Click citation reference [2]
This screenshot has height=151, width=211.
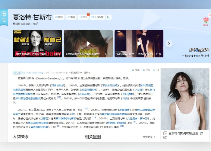[x=58, y=126]
